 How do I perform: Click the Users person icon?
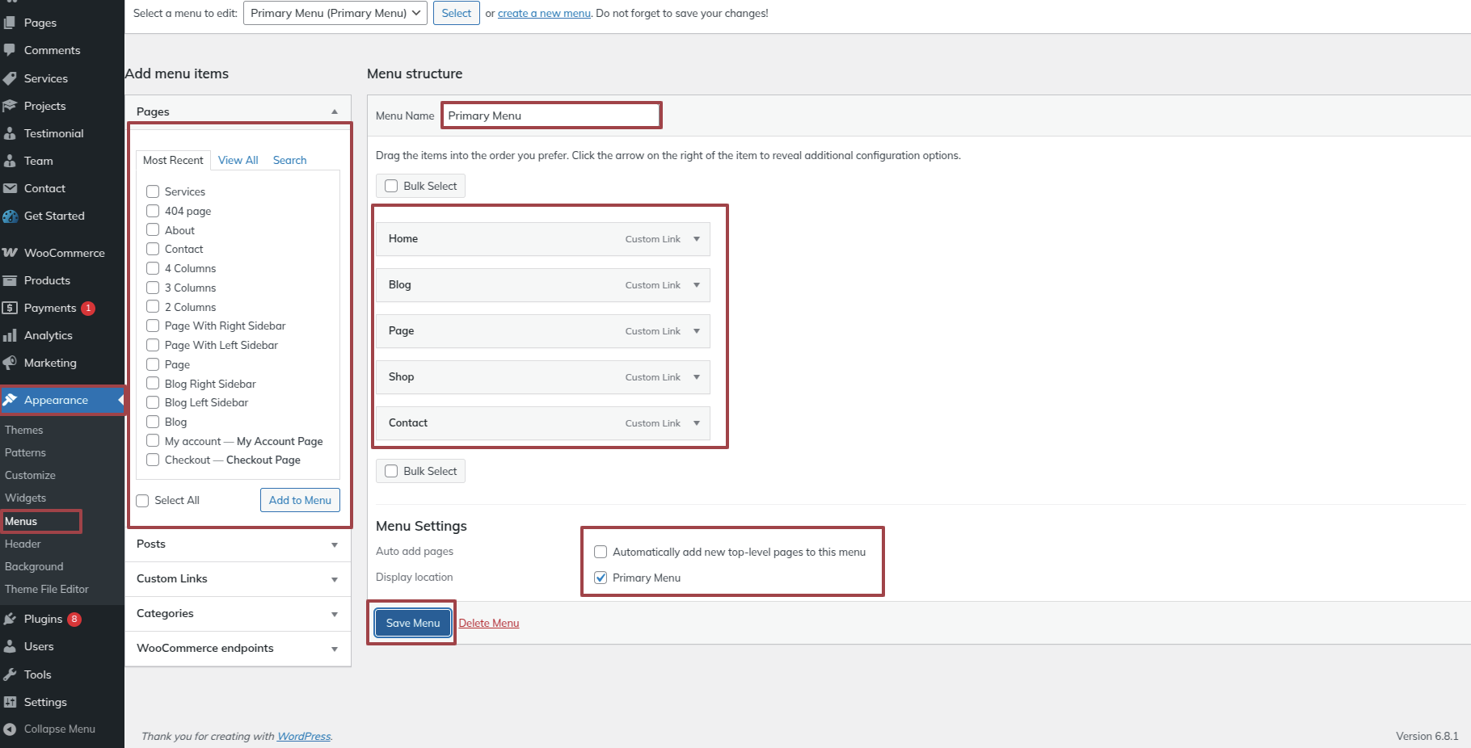coord(10,646)
